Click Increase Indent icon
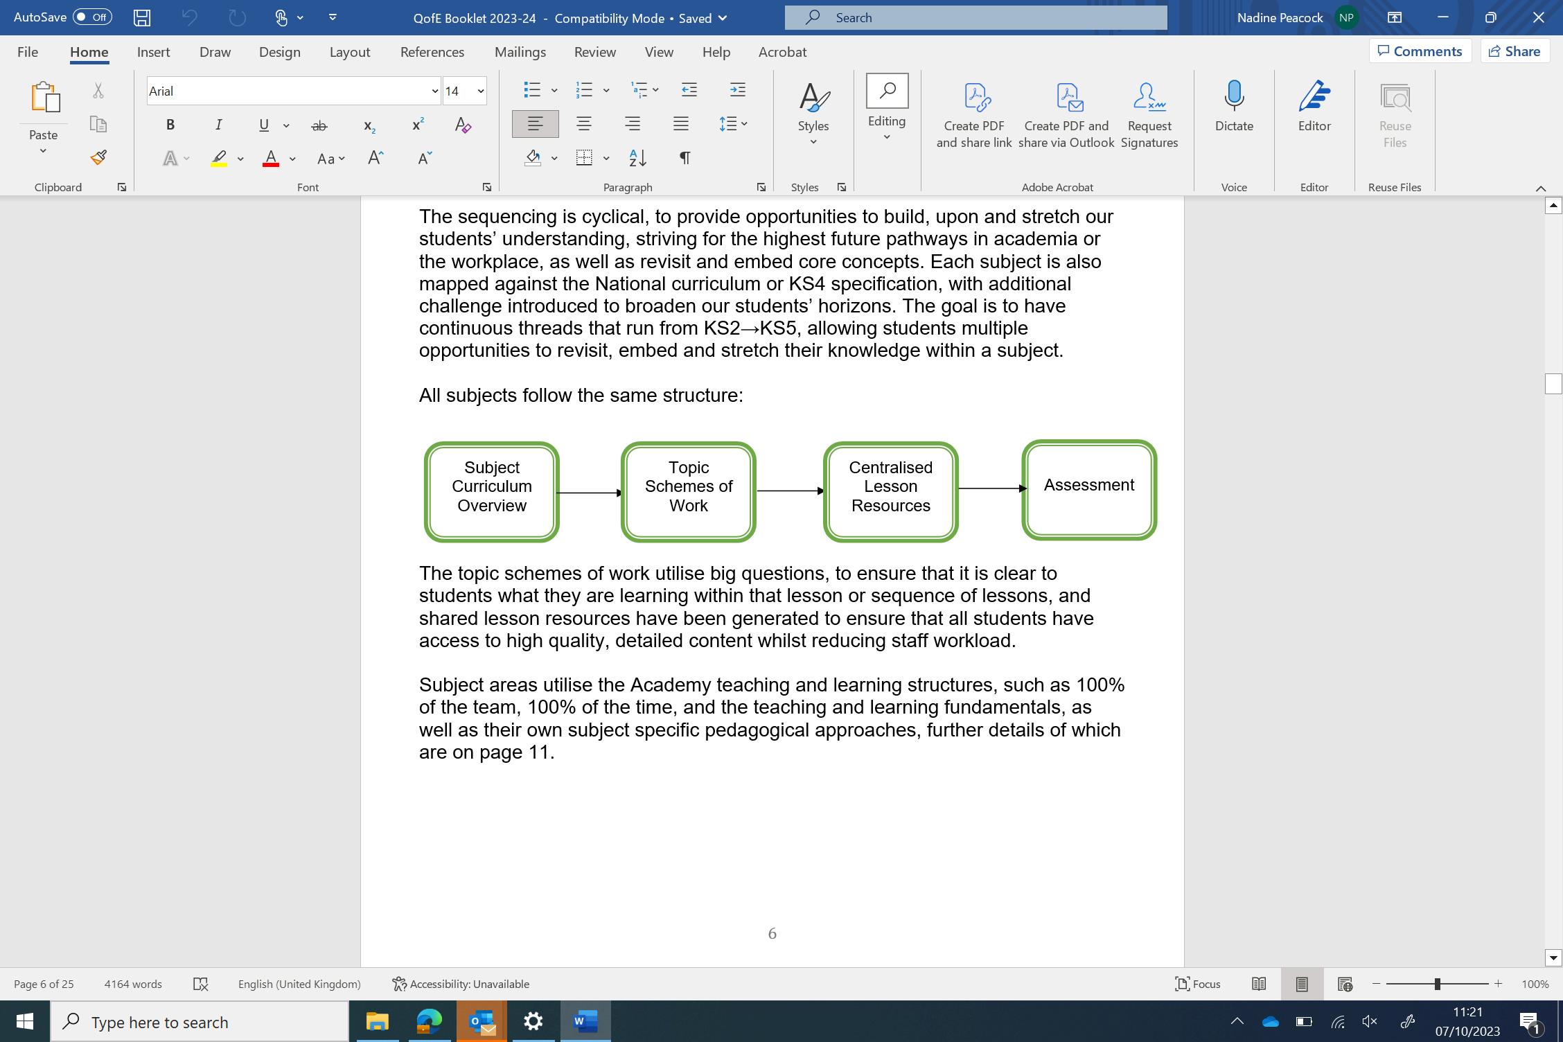The height and width of the screenshot is (1042, 1563). tap(737, 89)
